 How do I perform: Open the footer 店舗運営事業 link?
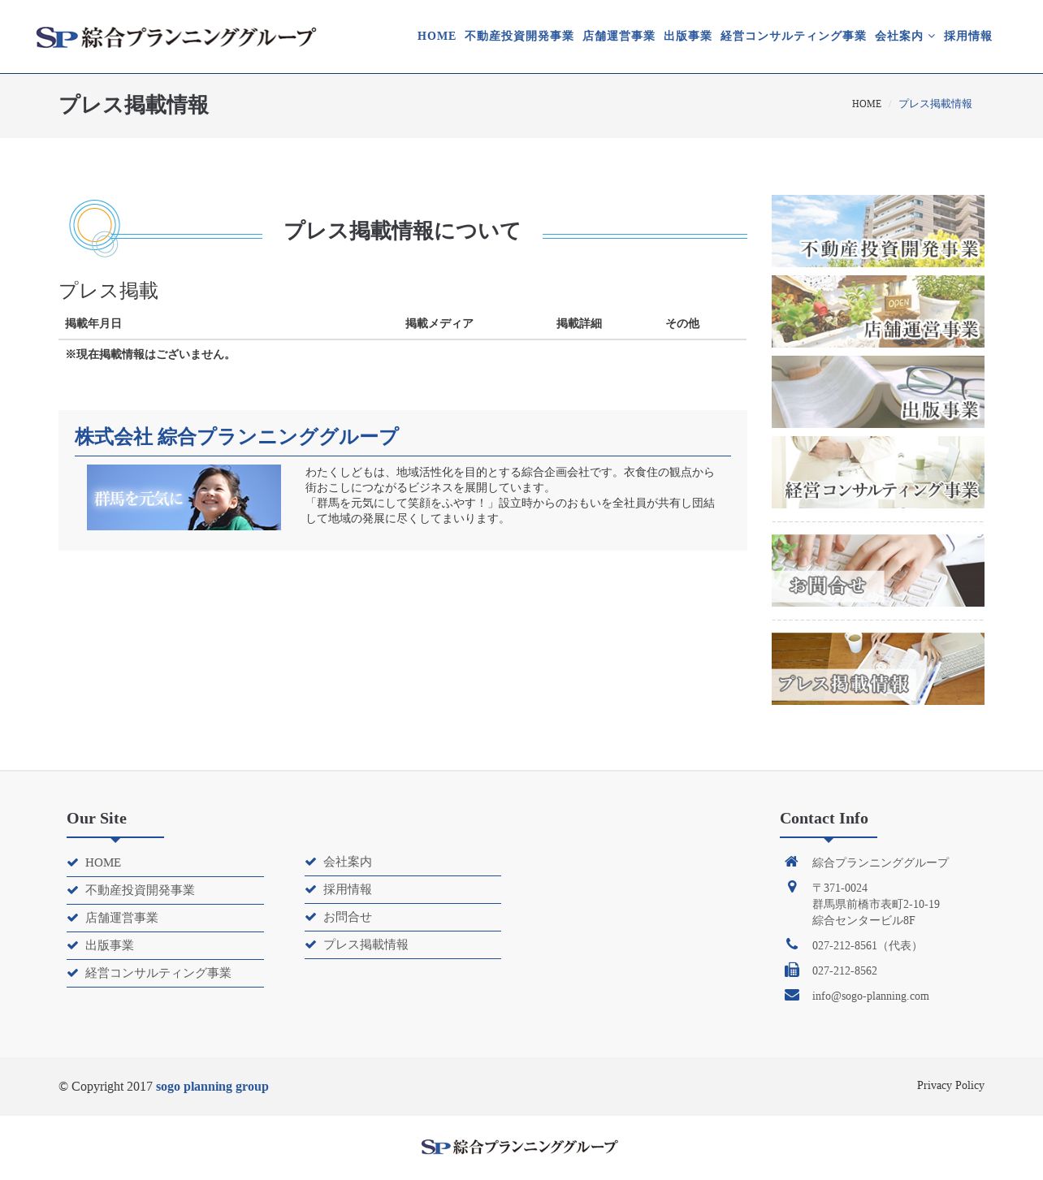[122, 918]
